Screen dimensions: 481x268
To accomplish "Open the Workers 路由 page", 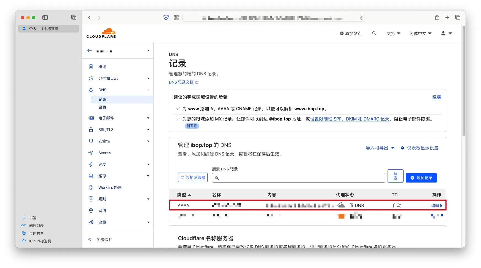I will [110, 187].
